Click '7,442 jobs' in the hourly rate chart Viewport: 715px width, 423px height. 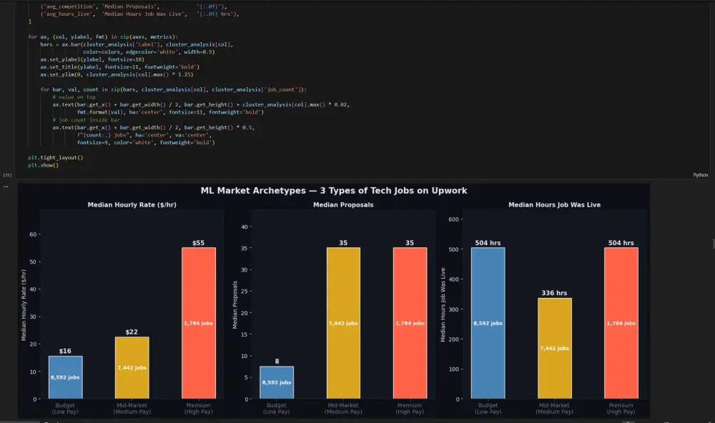[x=132, y=368]
